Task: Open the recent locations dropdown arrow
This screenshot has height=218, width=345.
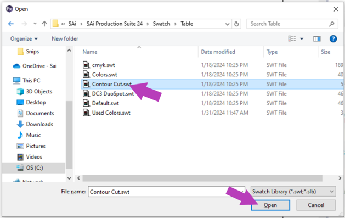Action: 35,24
